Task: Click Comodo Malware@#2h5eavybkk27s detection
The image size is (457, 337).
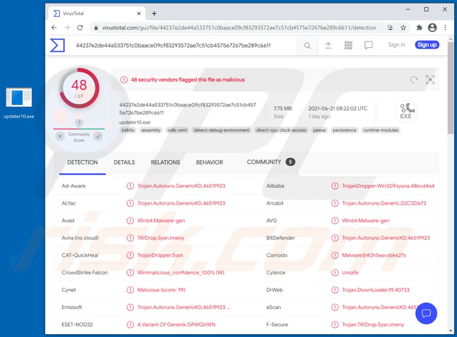Action: click(x=374, y=255)
